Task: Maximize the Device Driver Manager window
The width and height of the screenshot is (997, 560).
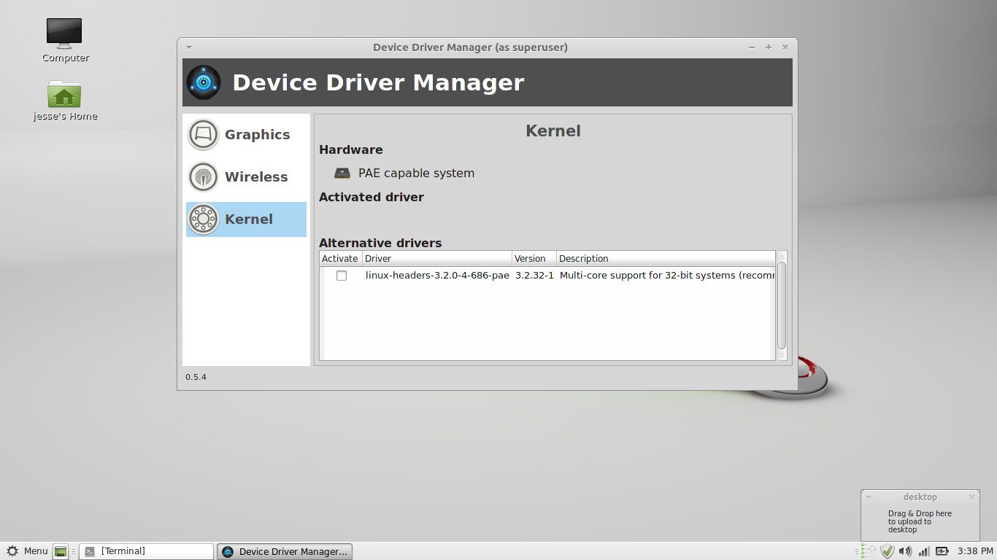Action: tap(769, 47)
